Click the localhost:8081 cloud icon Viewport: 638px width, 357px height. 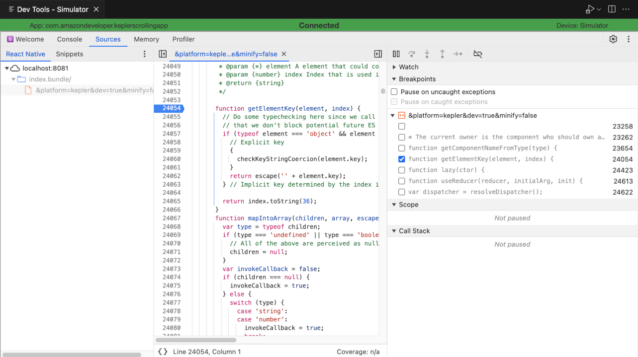[15, 68]
